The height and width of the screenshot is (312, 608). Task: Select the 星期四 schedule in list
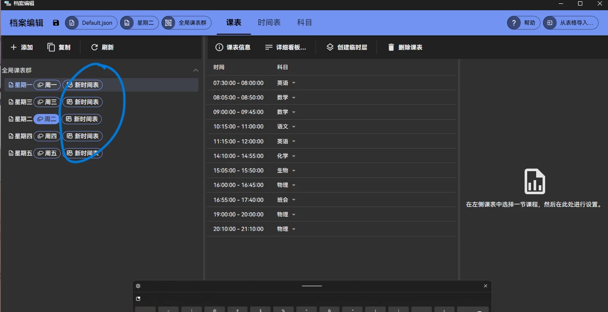click(x=21, y=136)
